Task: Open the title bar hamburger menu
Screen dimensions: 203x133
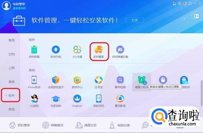Action: (x=190, y=4)
